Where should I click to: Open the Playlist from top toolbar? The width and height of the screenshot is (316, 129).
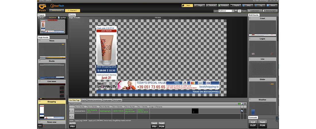click(235, 6)
